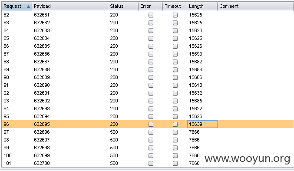Tick the Error checkbox for request 97
Screen dimensions: 294x171
click(151, 132)
